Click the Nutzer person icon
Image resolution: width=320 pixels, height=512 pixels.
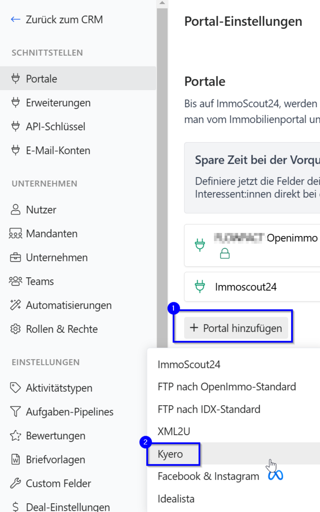[15, 210]
